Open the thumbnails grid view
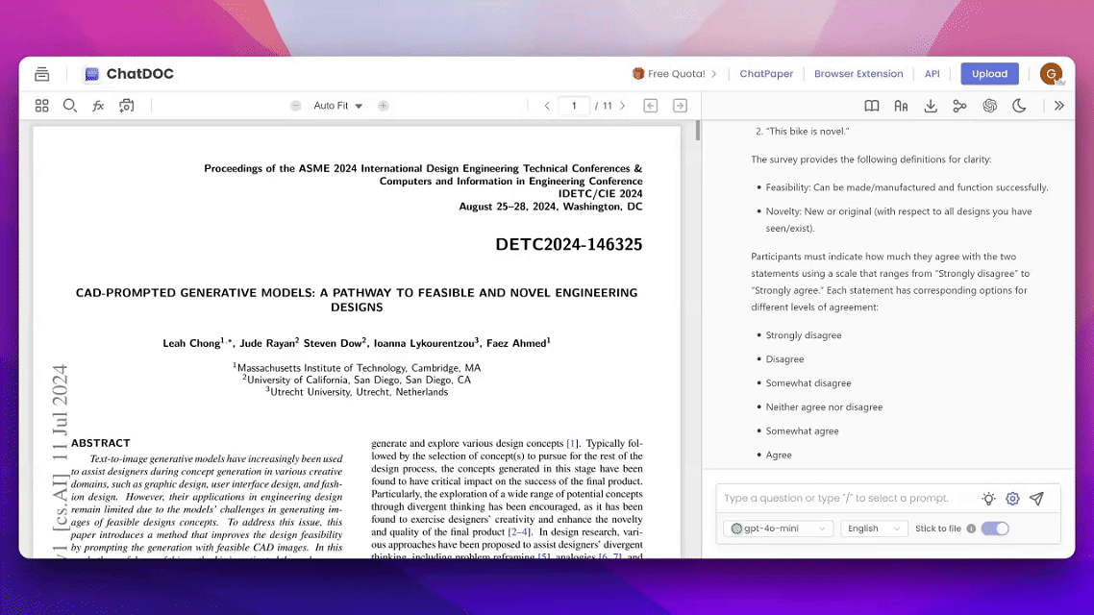Screen dimensions: 1094x615 pos(41,106)
